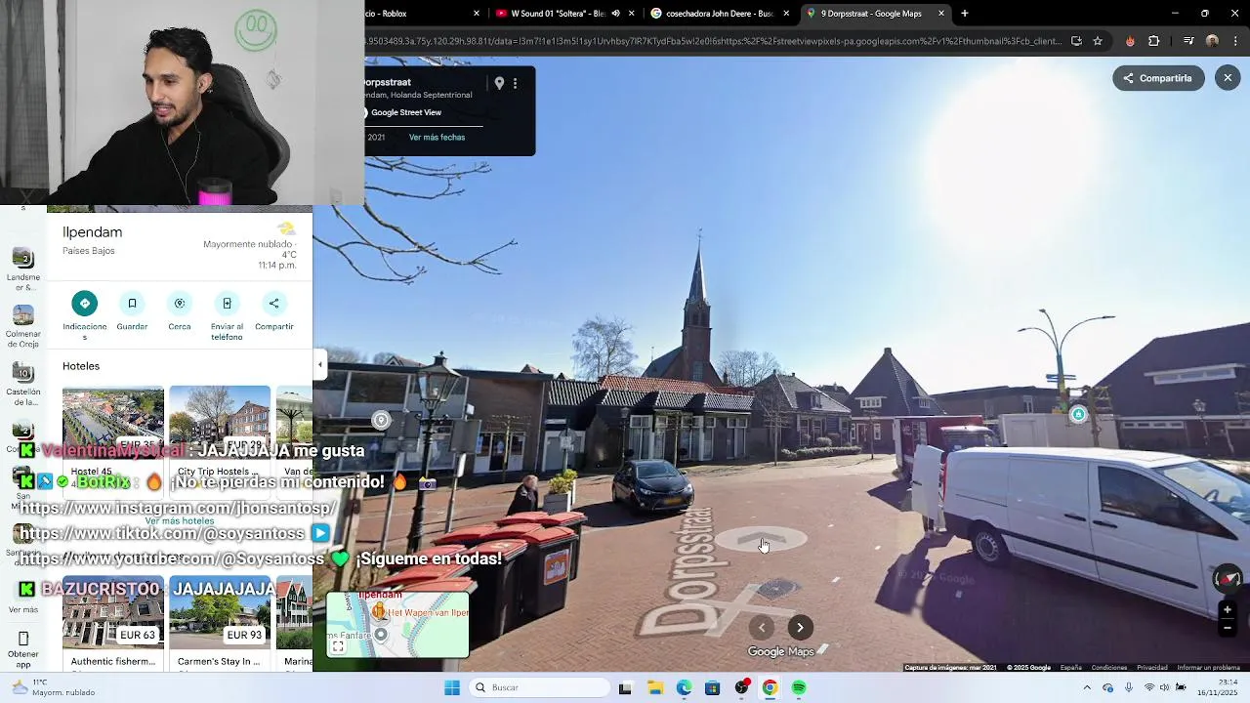The height and width of the screenshot is (703, 1250).
Task: Open Colmenar de Oreja recent item
Action: [22, 328]
